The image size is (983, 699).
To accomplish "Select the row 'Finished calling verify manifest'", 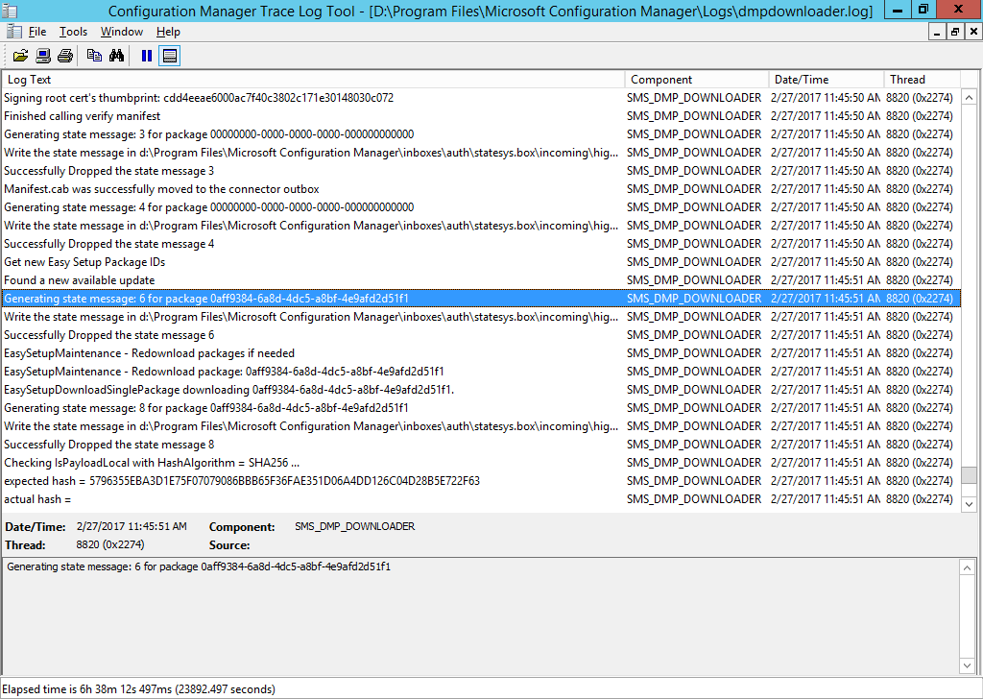I will (481, 116).
